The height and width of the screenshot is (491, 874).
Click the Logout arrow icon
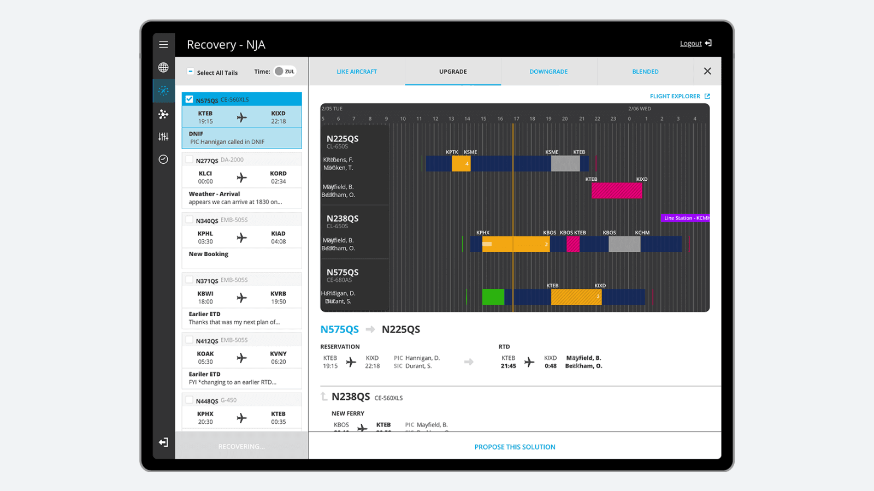pyautogui.click(x=708, y=43)
